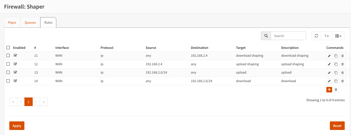The image size is (351, 135).
Task: Clone the upload shaping rule 12
Action: 336,64
